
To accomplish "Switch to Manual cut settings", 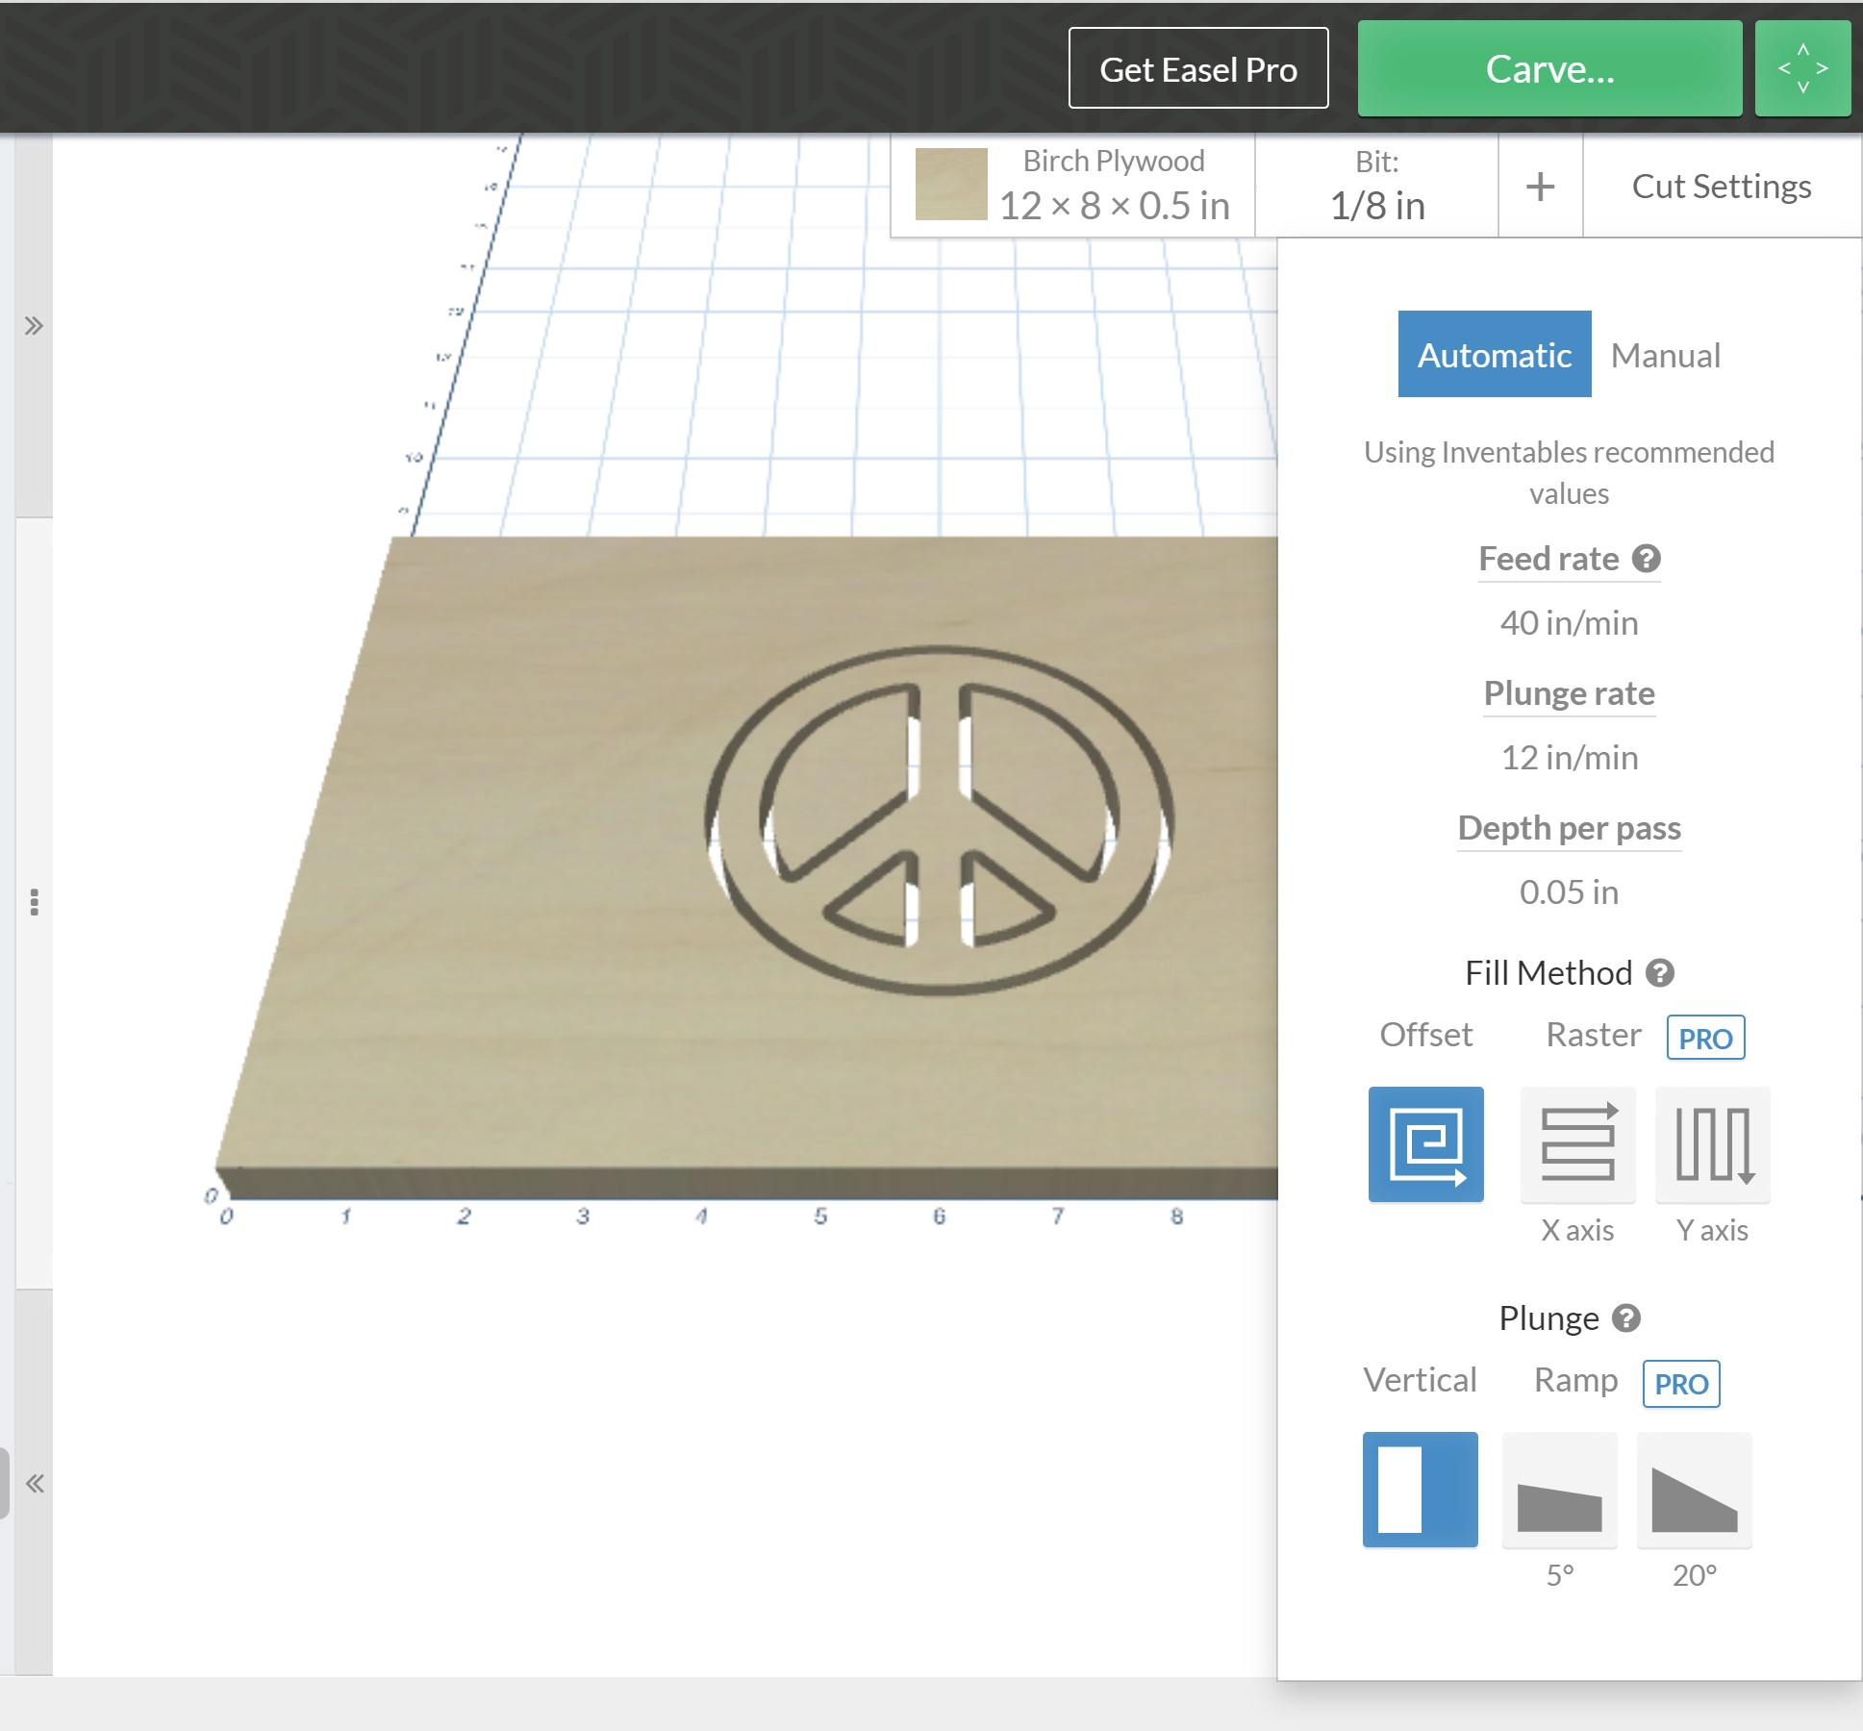I will 1665,356.
